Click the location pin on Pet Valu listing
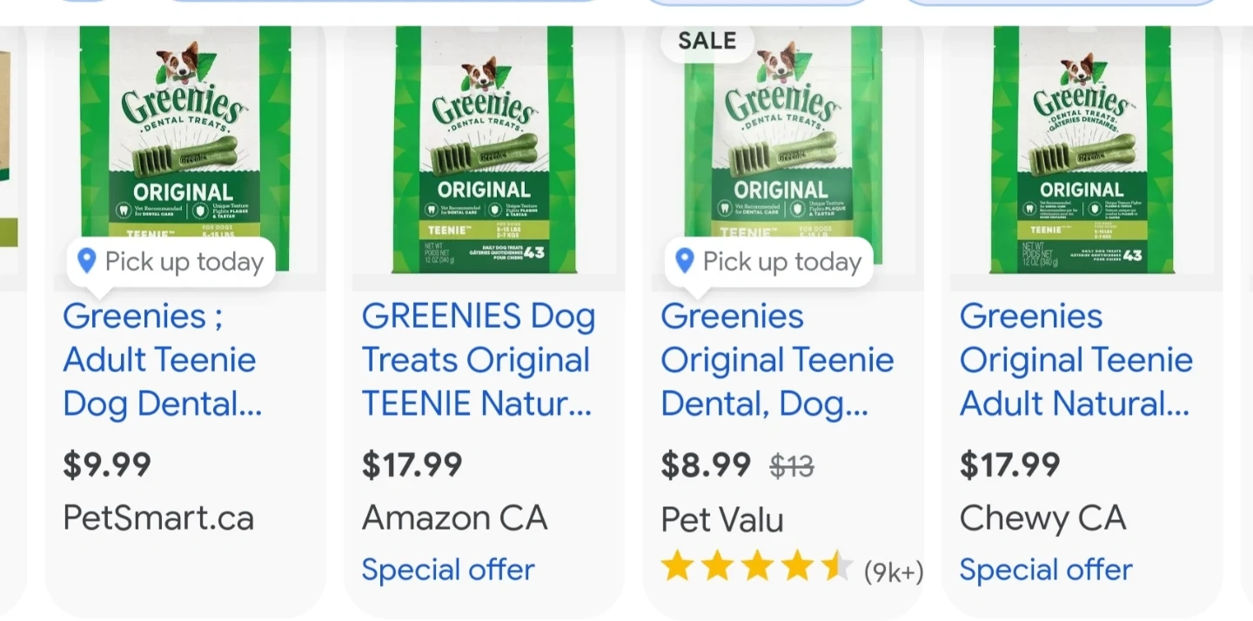Image resolution: width=1253 pixels, height=621 pixels. point(684,260)
